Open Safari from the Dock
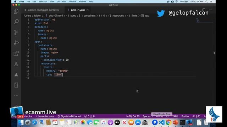Screen dimensions: 227x127 [35, 122]
